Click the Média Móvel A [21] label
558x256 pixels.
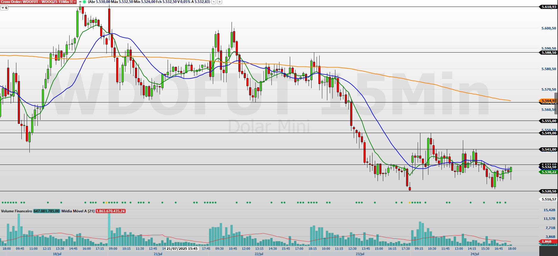coord(78,211)
